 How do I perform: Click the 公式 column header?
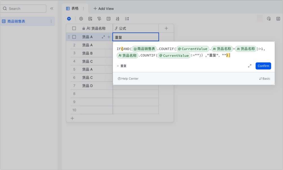click(x=136, y=28)
